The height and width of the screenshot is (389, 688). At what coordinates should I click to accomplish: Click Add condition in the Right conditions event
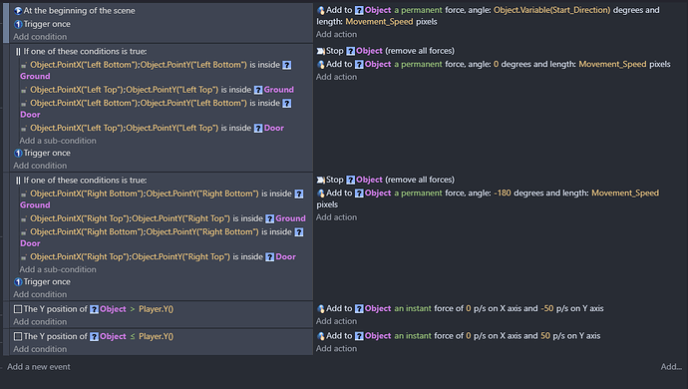click(40, 294)
